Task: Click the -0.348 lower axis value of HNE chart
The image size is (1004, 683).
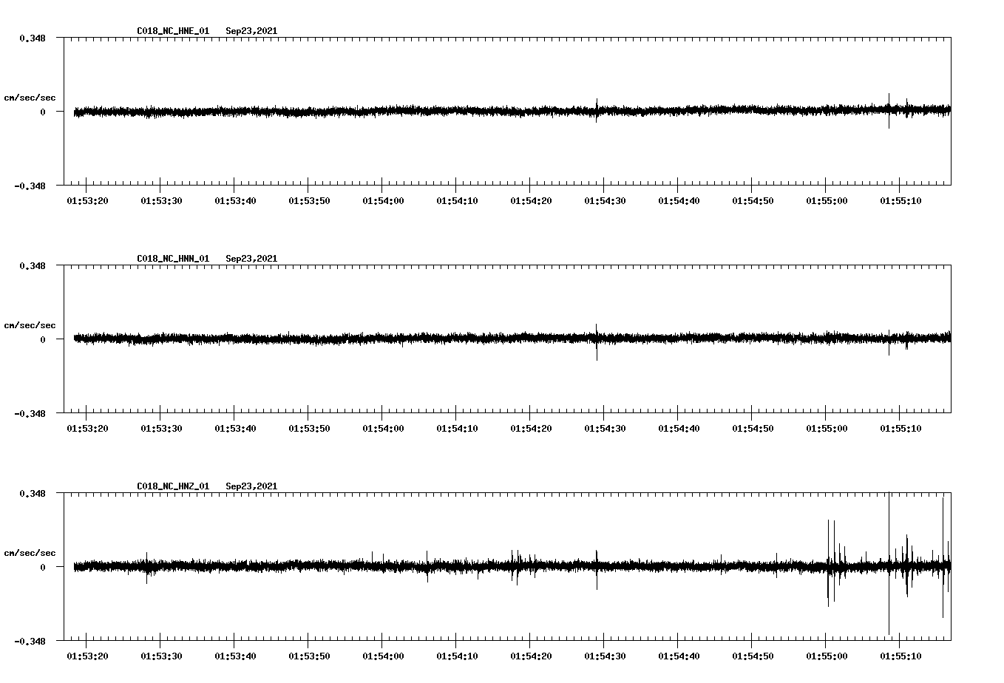Action: click(x=30, y=186)
